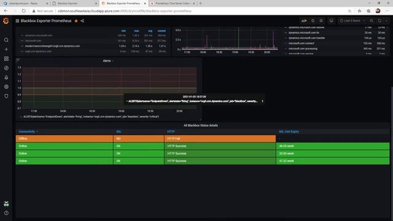
Task: Close the Blackbox Exporter browser tab
Action: point(96,4)
